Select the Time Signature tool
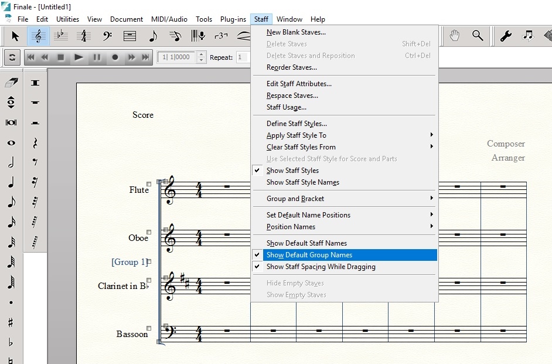Screen dimensions: 552x364 84,36
